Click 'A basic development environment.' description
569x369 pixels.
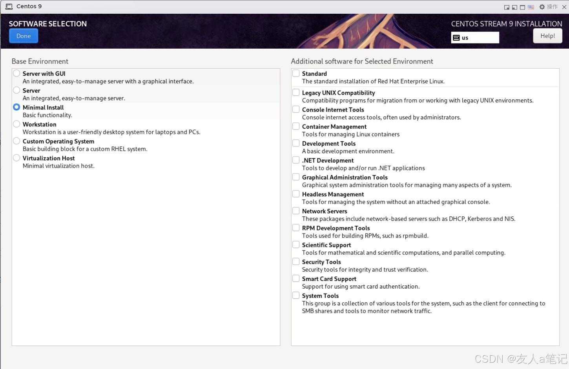(348, 151)
